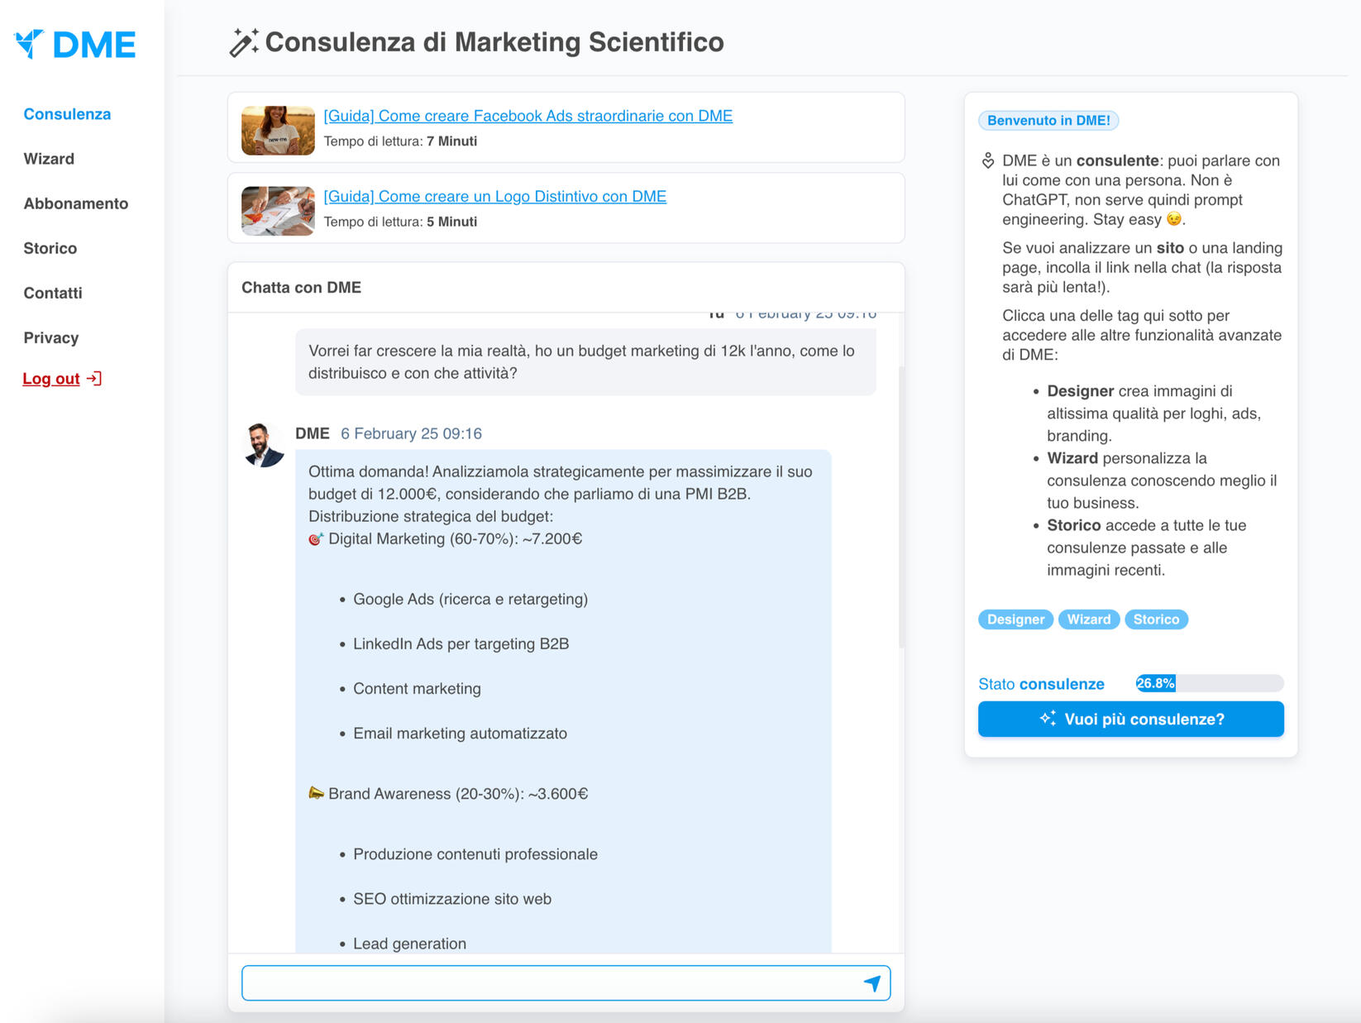
Task: Open the Contatti page
Action: point(52,293)
